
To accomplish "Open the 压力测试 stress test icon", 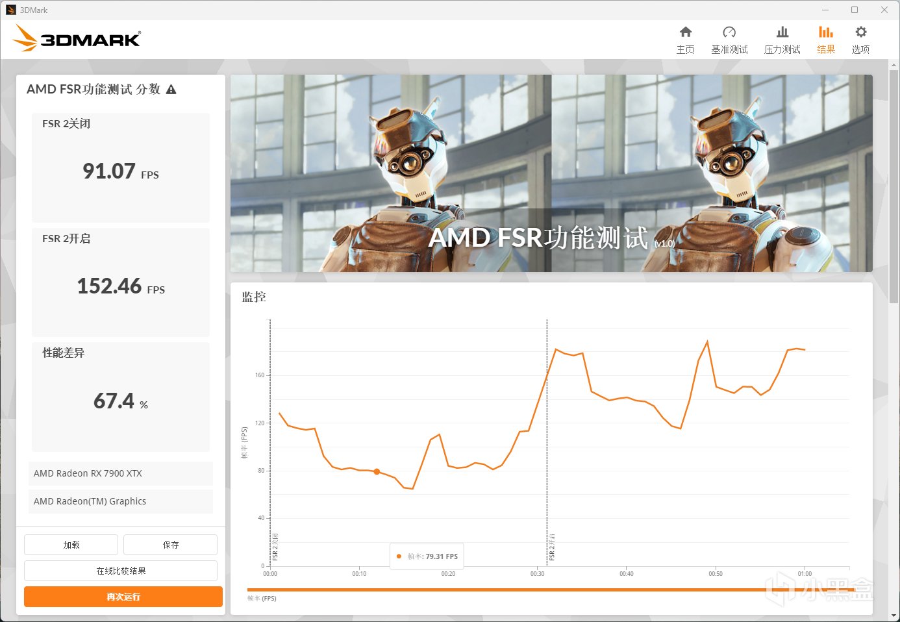I will pyautogui.click(x=782, y=32).
